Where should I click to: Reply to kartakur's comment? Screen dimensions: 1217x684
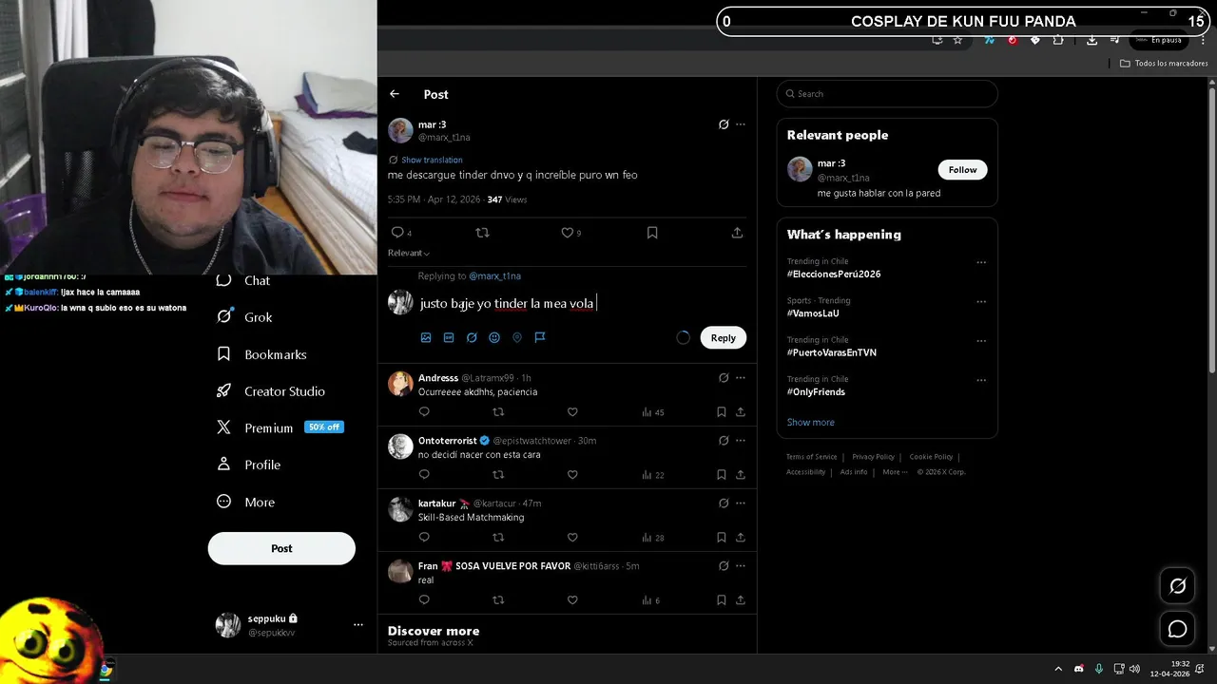[x=424, y=538]
